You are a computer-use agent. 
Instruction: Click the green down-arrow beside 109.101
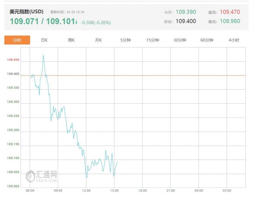coord(76,22)
